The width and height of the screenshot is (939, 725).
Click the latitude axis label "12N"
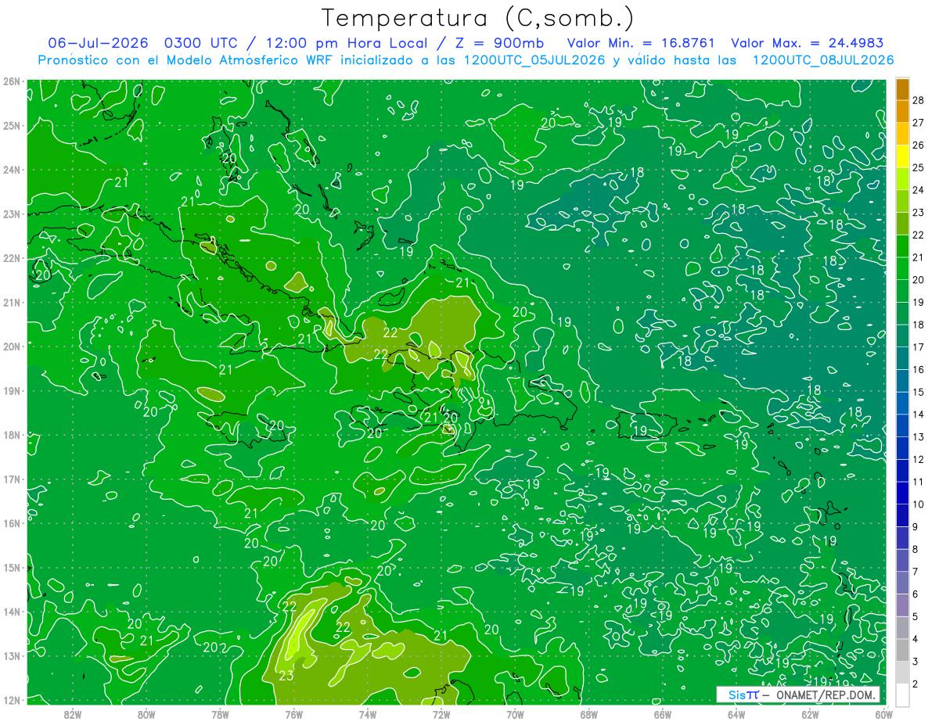(12, 700)
